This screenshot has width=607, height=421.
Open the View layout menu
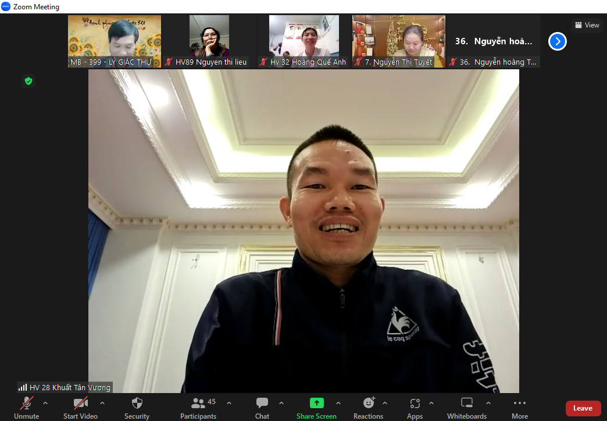coord(587,25)
